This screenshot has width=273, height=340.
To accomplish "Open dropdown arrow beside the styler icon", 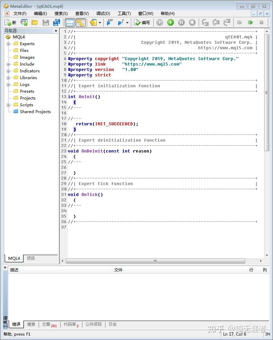I will 100,22.
